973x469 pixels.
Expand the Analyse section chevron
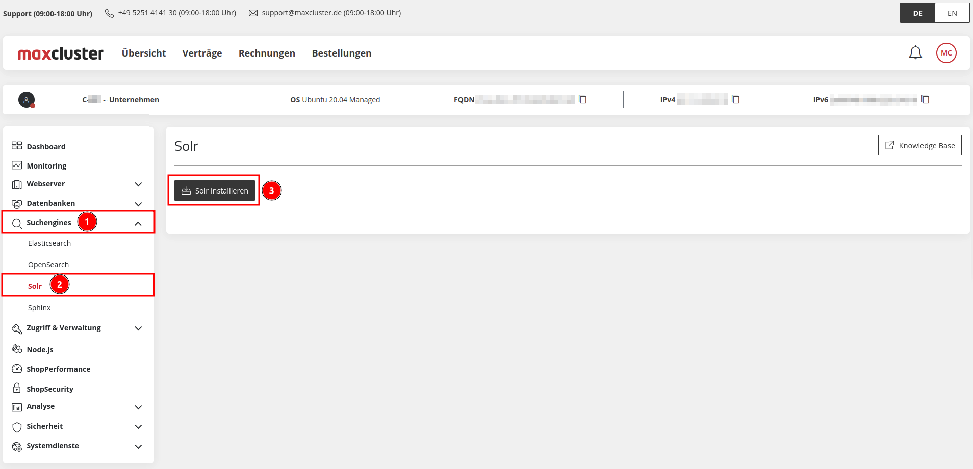pyautogui.click(x=138, y=407)
